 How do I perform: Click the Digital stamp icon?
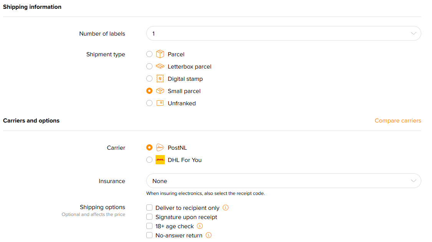[160, 79]
